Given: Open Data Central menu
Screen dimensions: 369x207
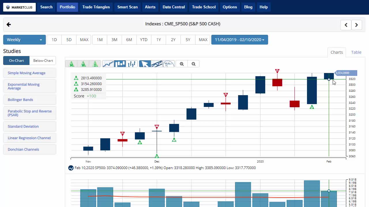Looking at the screenshot, I should [x=174, y=7].
